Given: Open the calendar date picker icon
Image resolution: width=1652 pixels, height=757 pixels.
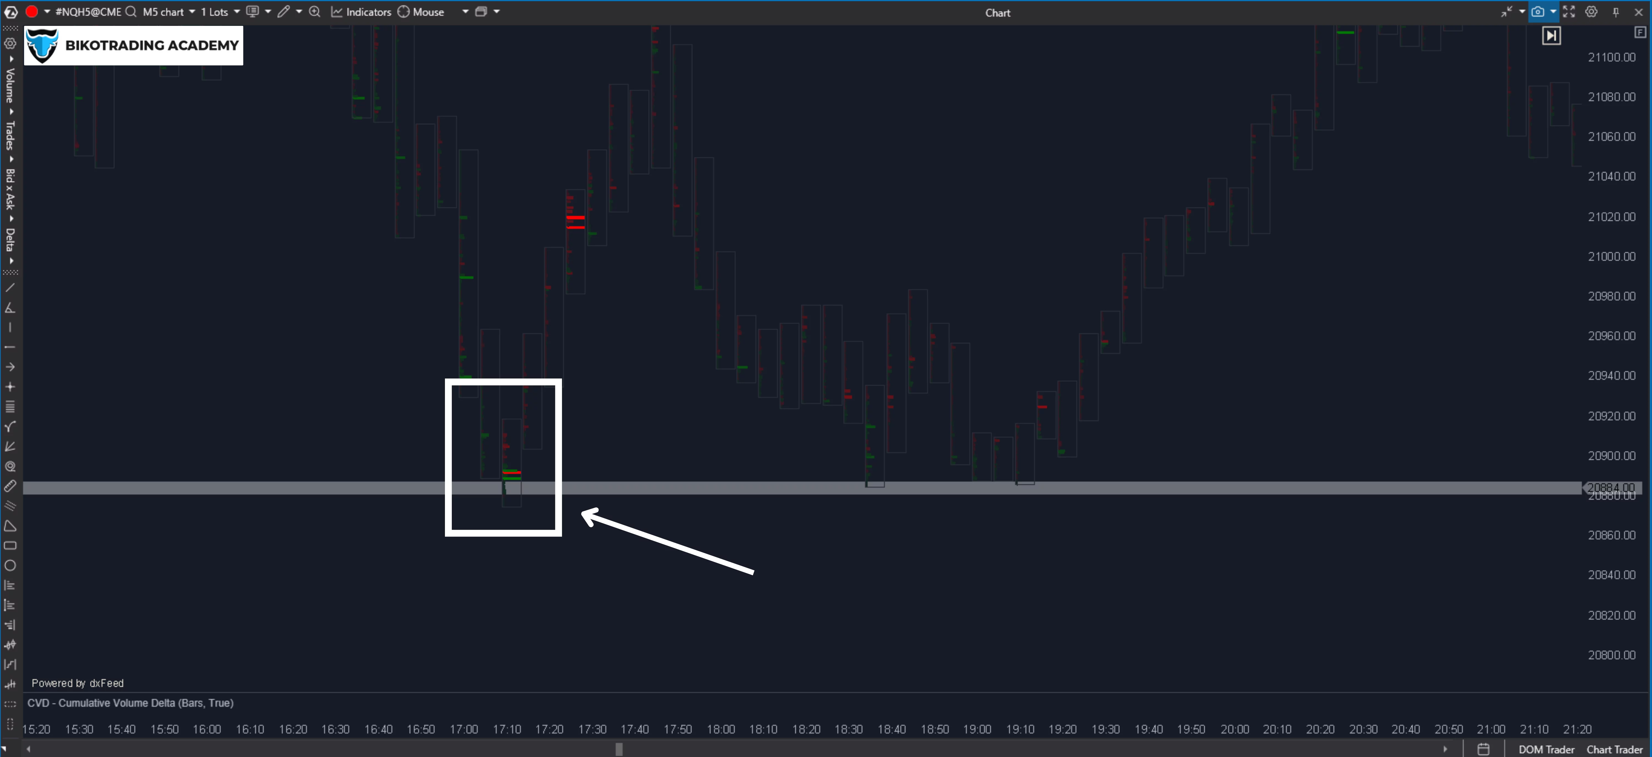Looking at the screenshot, I should (1483, 749).
